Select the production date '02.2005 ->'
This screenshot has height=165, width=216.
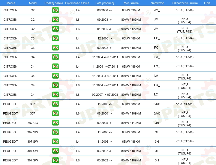(x=104, y=123)
